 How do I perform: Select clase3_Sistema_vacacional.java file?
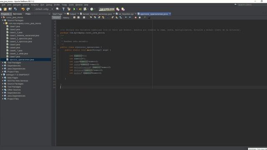(x=24, y=35)
